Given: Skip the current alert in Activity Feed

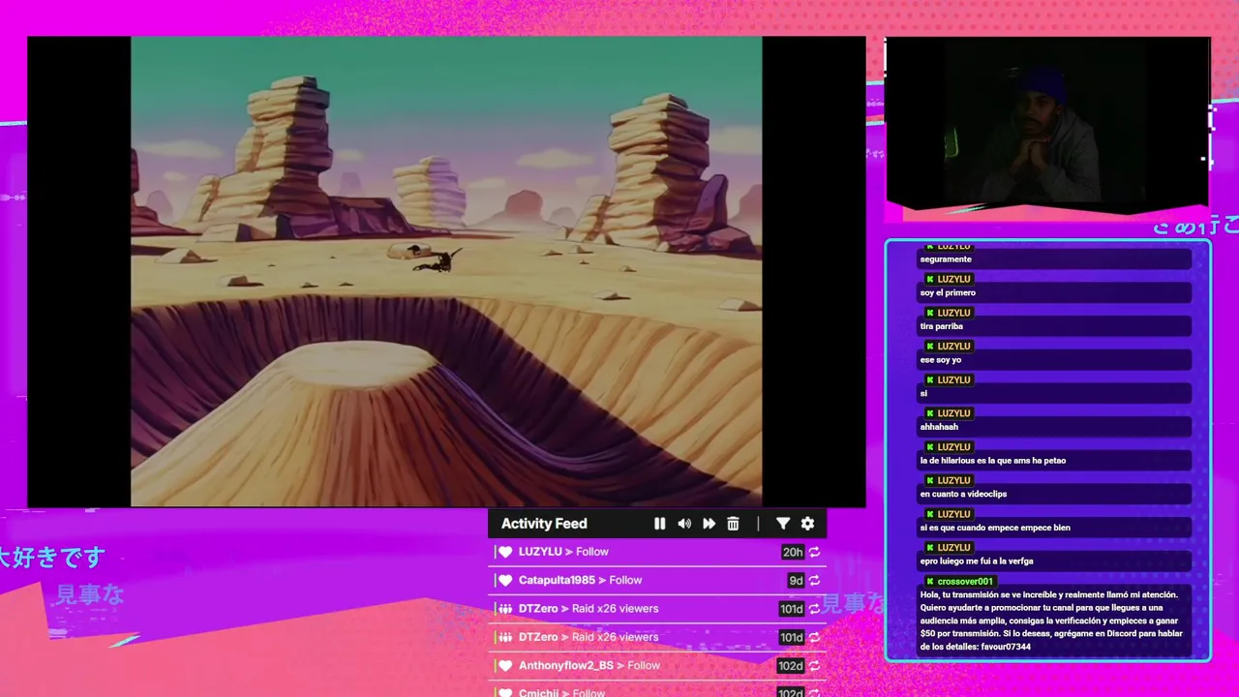Looking at the screenshot, I should [709, 524].
